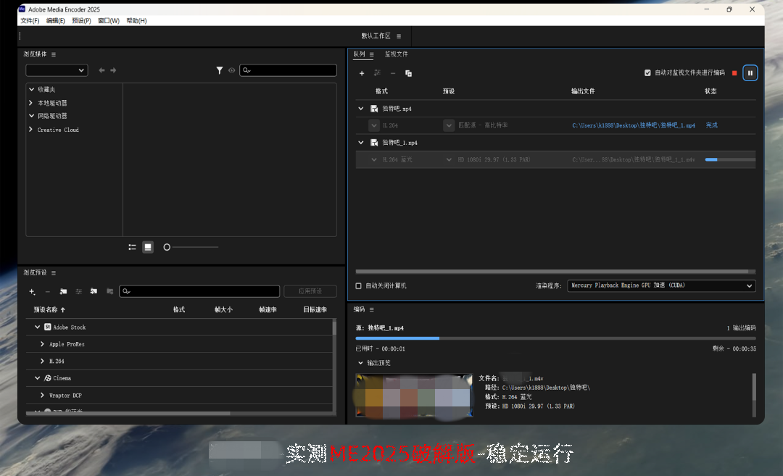783x476 pixels.
Task: Click the preset browser search field
Action: pyautogui.click(x=199, y=291)
